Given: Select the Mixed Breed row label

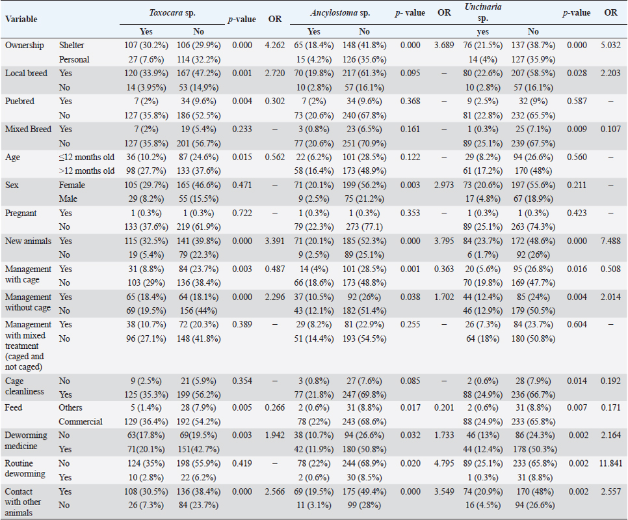Looking at the screenshot, I should click(29, 130).
